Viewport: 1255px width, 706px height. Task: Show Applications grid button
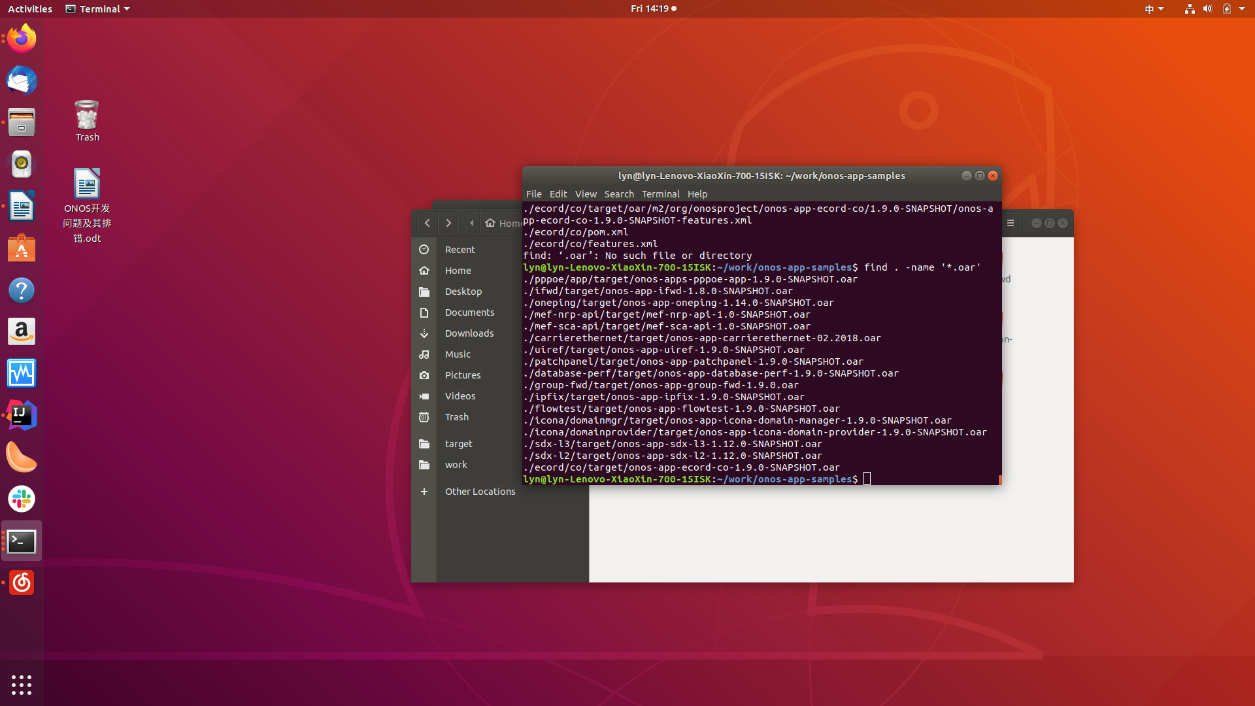(x=22, y=684)
